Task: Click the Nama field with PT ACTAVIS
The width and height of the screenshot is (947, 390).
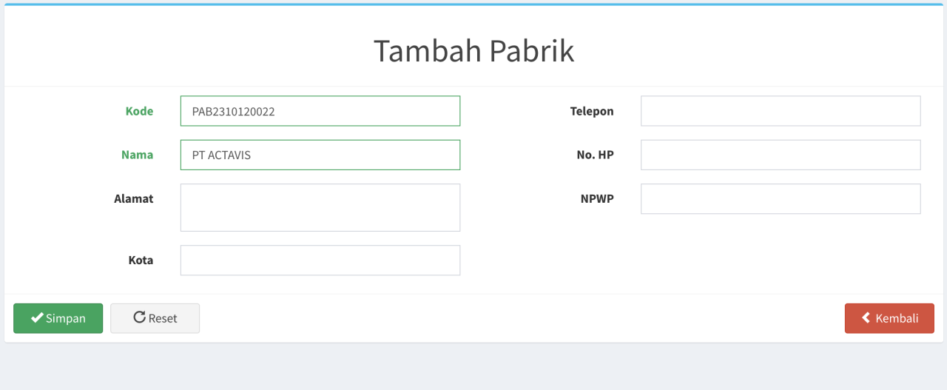Action: (x=320, y=155)
